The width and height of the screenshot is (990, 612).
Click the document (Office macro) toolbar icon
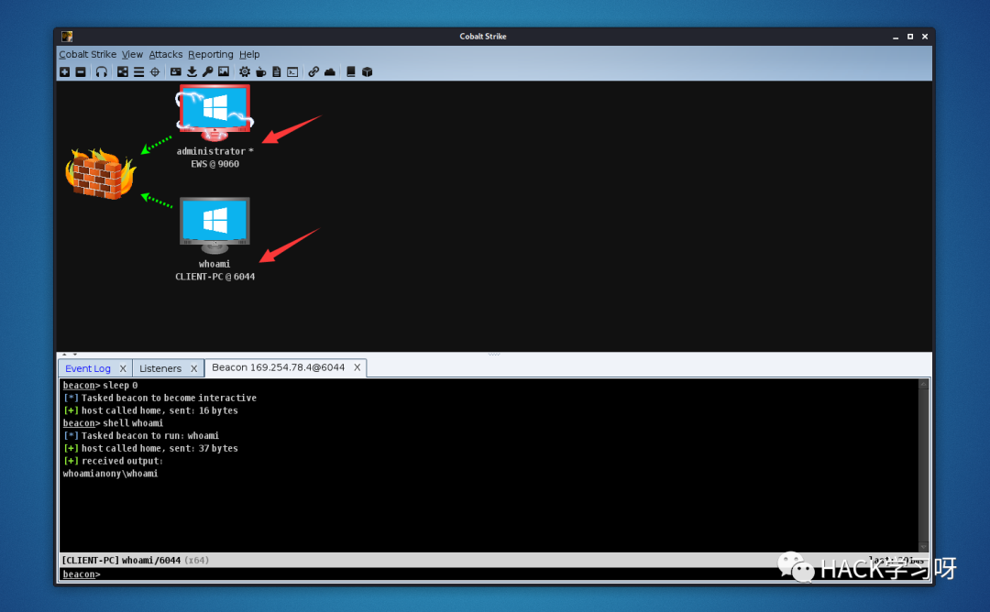click(x=277, y=72)
